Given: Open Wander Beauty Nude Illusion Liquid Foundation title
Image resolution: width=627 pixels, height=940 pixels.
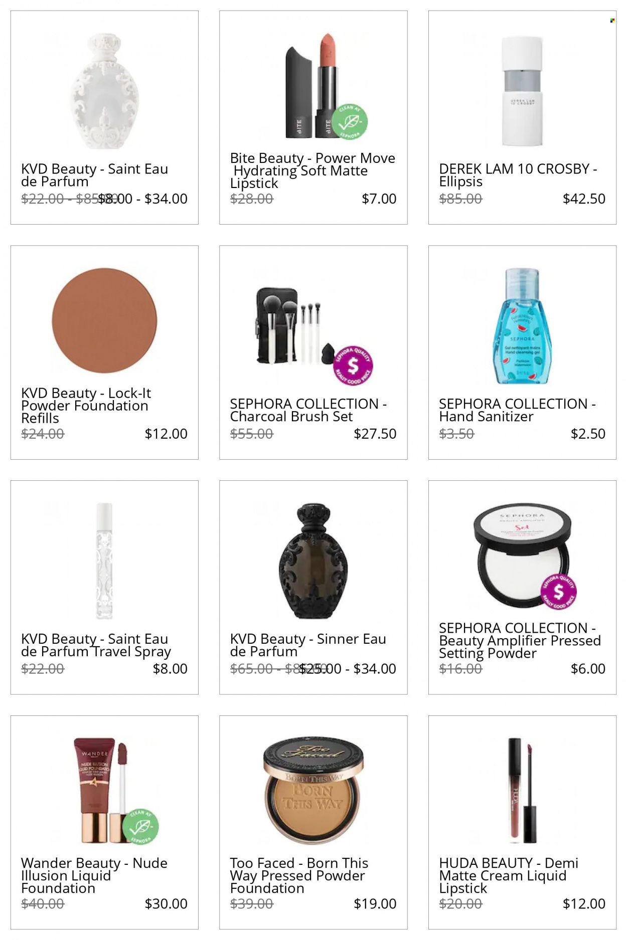Looking at the screenshot, I should tap(94, 875).
